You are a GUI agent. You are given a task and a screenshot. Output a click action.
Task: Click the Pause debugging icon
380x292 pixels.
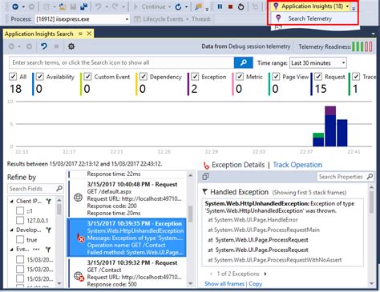click(220, 6)
